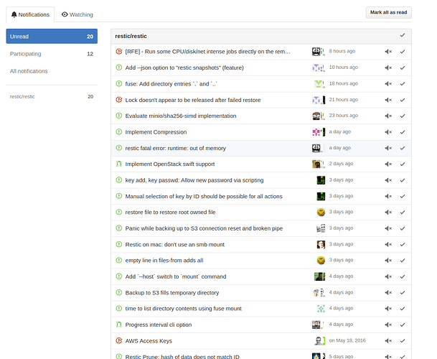
Task: Mark 'restore file to restore root owned' read
Action: [x=403, y=213]
